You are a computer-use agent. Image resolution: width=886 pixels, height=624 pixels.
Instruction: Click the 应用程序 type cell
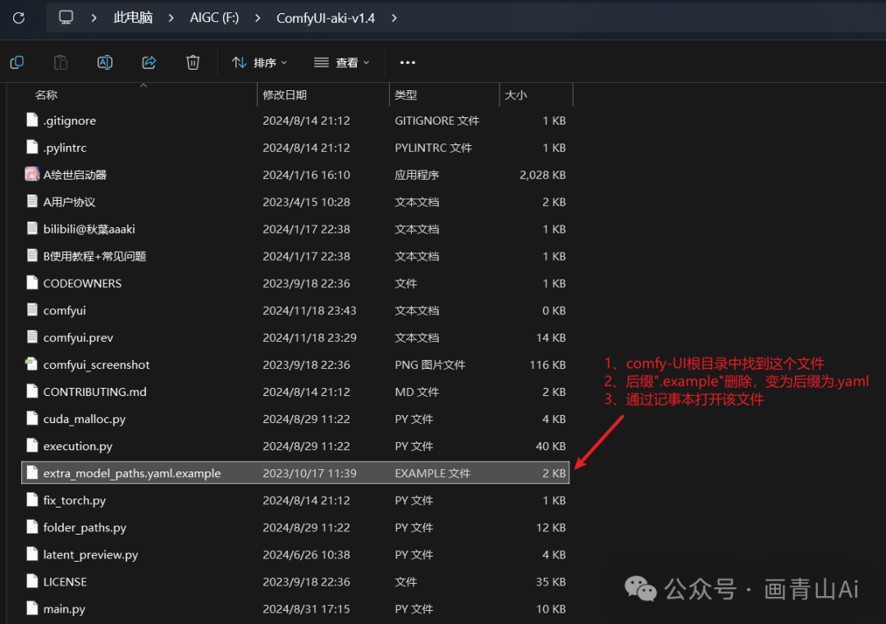point(417,175)
